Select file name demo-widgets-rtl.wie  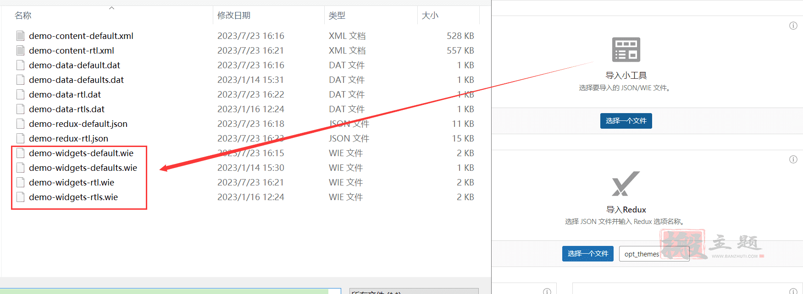pyautogui.click(x=72, y=182)
